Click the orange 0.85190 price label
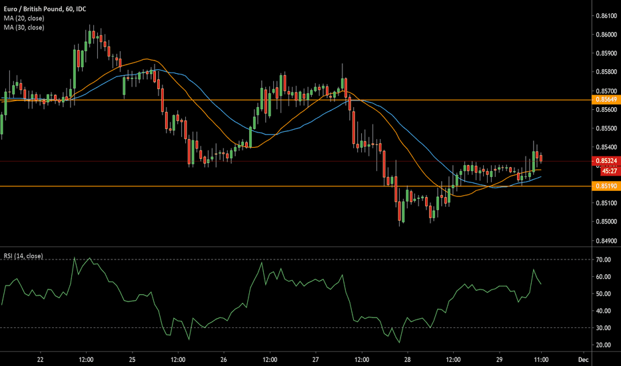This screenshot has width=621, height=366. pos(605,186)
